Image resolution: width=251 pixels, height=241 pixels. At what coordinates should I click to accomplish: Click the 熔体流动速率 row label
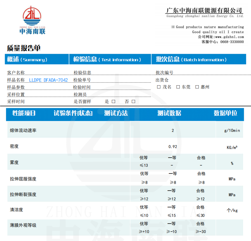pos(23,131)
